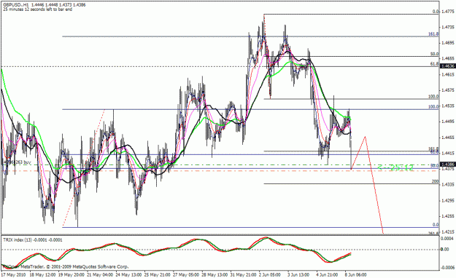The height and width of the screenshot is (278, 456).
Task: Click the 50.0 Fibonacci label near 1.4655
Action: coord(435,54)
